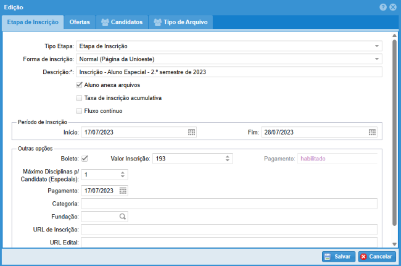The width and height of the screenshot is (401, 266).
Task: Decrease Máximo Disciplinas with down arrow
Action: click(123, 177)
